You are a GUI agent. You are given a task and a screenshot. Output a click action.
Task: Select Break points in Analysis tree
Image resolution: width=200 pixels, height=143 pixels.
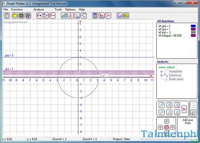[x=175, y=79]
